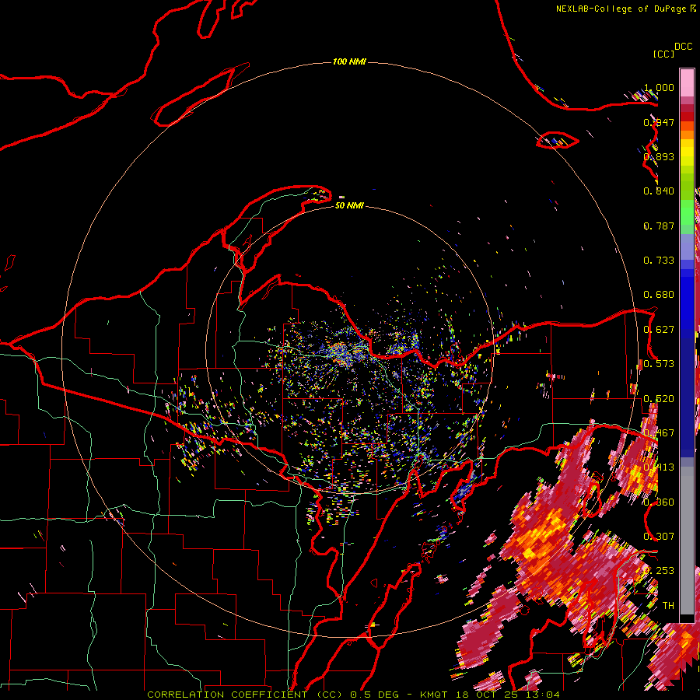Click the 100 NMI range ring label
700x700 pixels.
click(349, 61)
